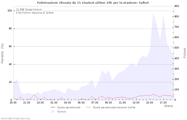
Task: Click the 23:30 time tick label
Action: click(40, 102)
